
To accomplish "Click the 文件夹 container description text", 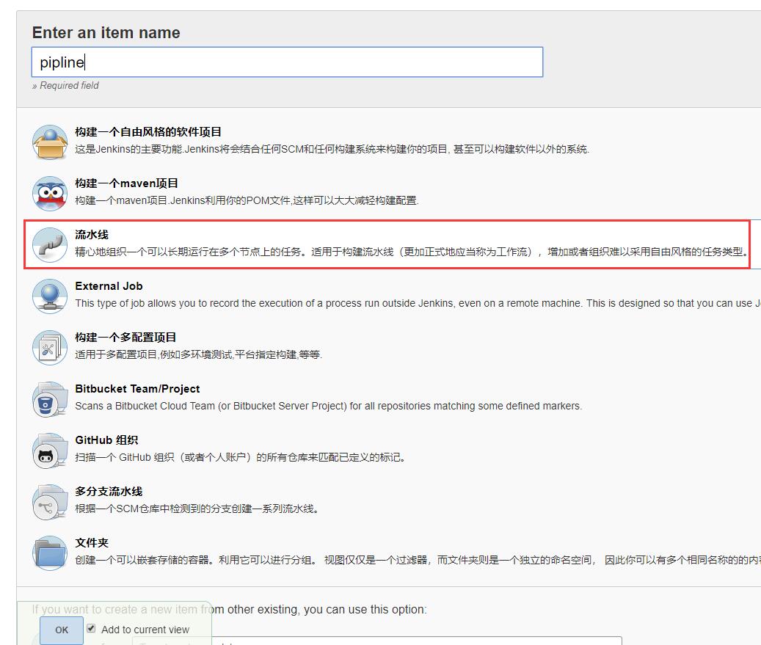I will point(418,560).
